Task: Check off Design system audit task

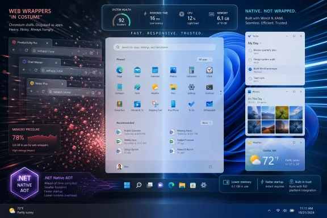Action: 250,60
